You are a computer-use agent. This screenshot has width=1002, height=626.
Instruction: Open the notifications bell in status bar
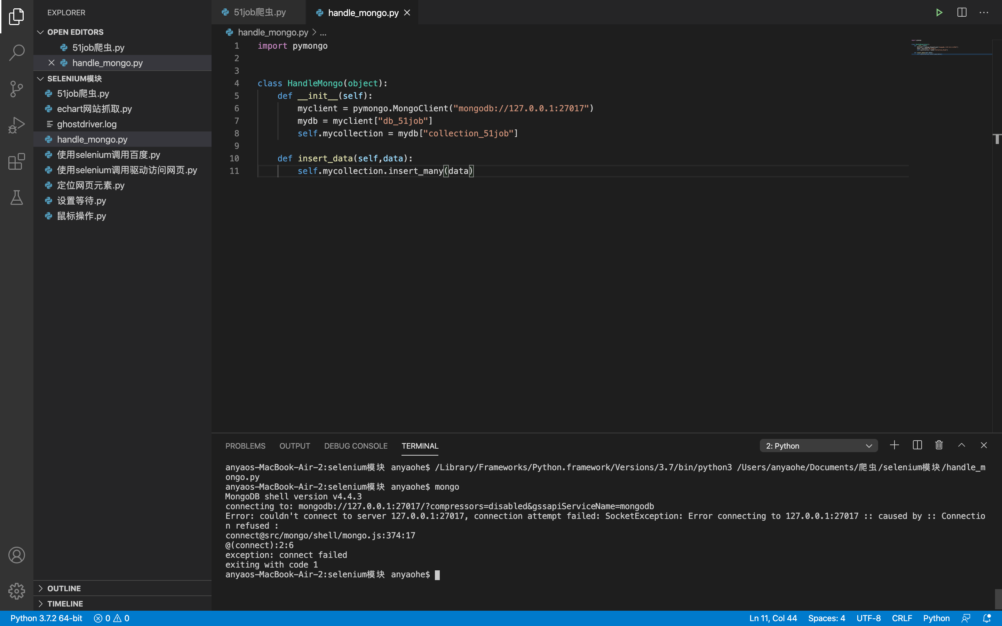tap(987, 618)
